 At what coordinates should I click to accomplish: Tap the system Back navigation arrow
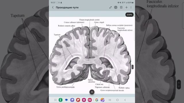click(125, 100)
